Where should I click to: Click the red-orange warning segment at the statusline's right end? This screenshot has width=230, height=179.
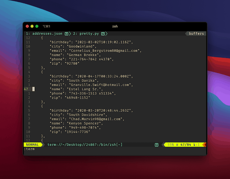205,145
